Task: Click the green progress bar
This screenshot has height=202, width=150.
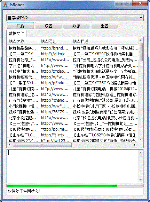Action: (x=75, y=186)
